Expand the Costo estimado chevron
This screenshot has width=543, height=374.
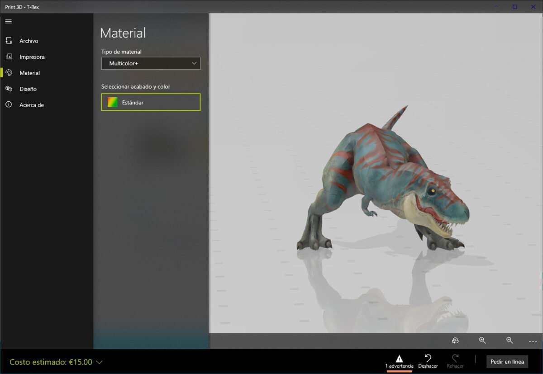coord(99,362)
